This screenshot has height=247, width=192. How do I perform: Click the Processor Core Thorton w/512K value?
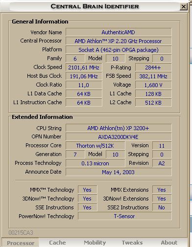(96, 146)
